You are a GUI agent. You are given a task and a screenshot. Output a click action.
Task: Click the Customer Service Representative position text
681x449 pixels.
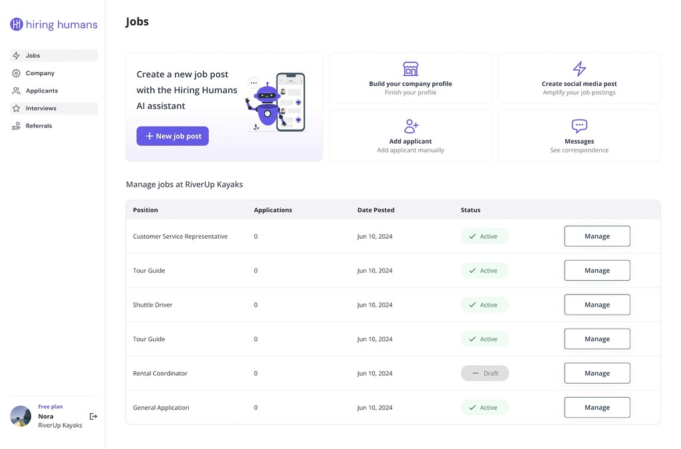pos(180,236)
